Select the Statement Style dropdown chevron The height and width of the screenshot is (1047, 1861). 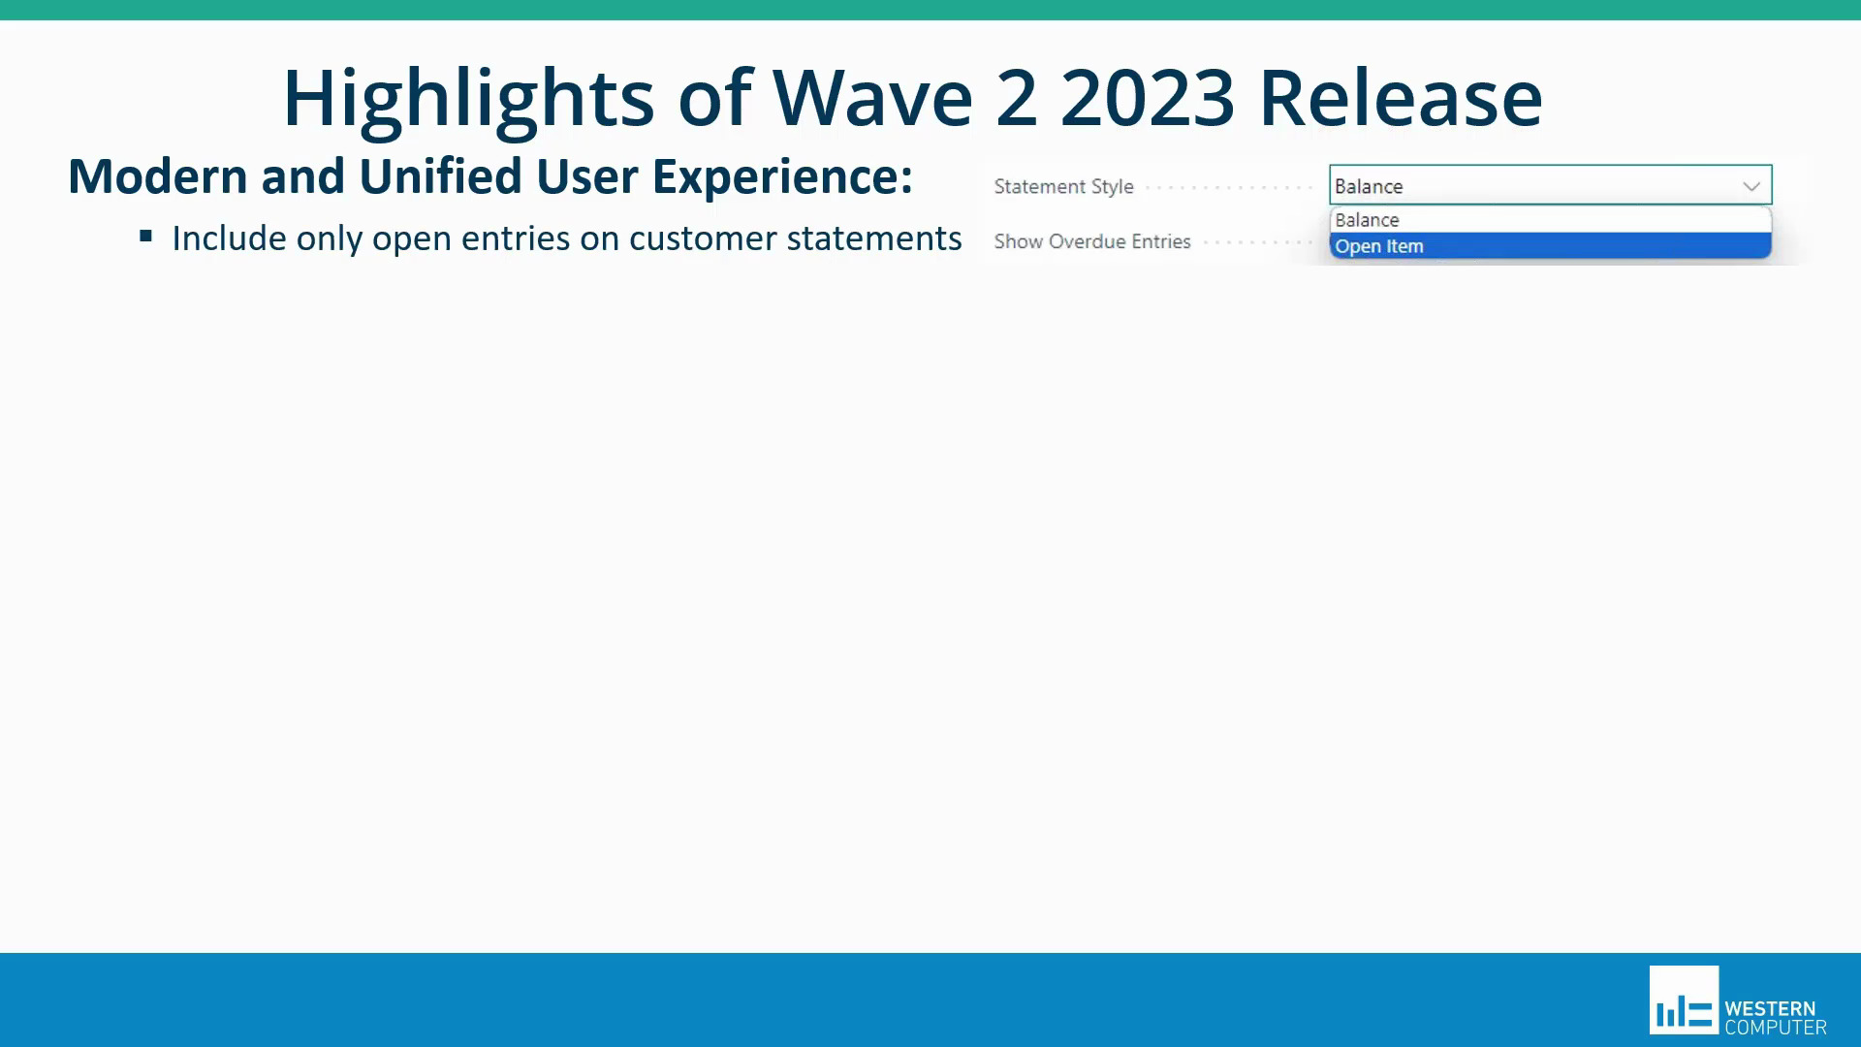pyautogui.click(x=1751, y=185)
